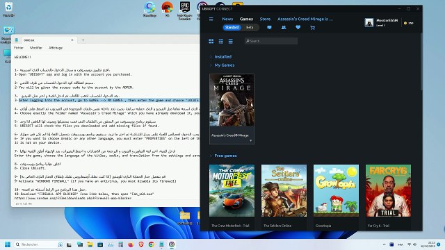Open the shopping cart icon
This screenshot has width=445, height=250.
click(312, 28)
